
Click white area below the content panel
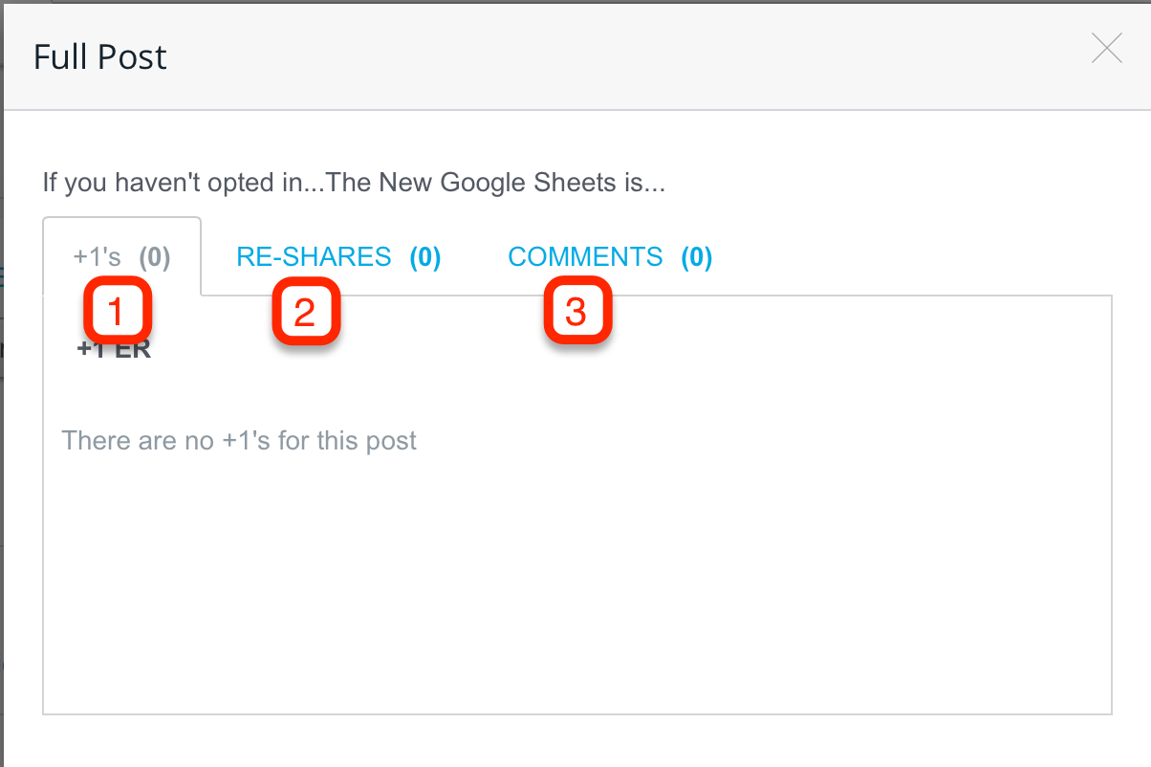tap(574, 741)
